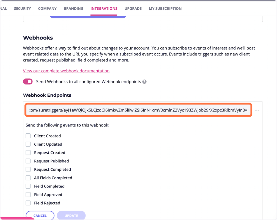This screenshot has height=220, width=277.
Task: Enable All Fields Completed checkbox
Action: [28, 178]
